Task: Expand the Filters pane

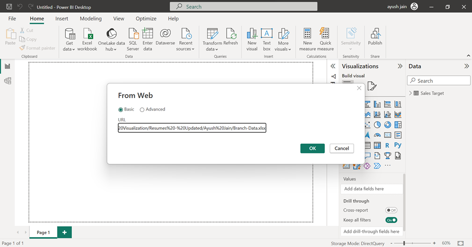Action: coord(333,66)
